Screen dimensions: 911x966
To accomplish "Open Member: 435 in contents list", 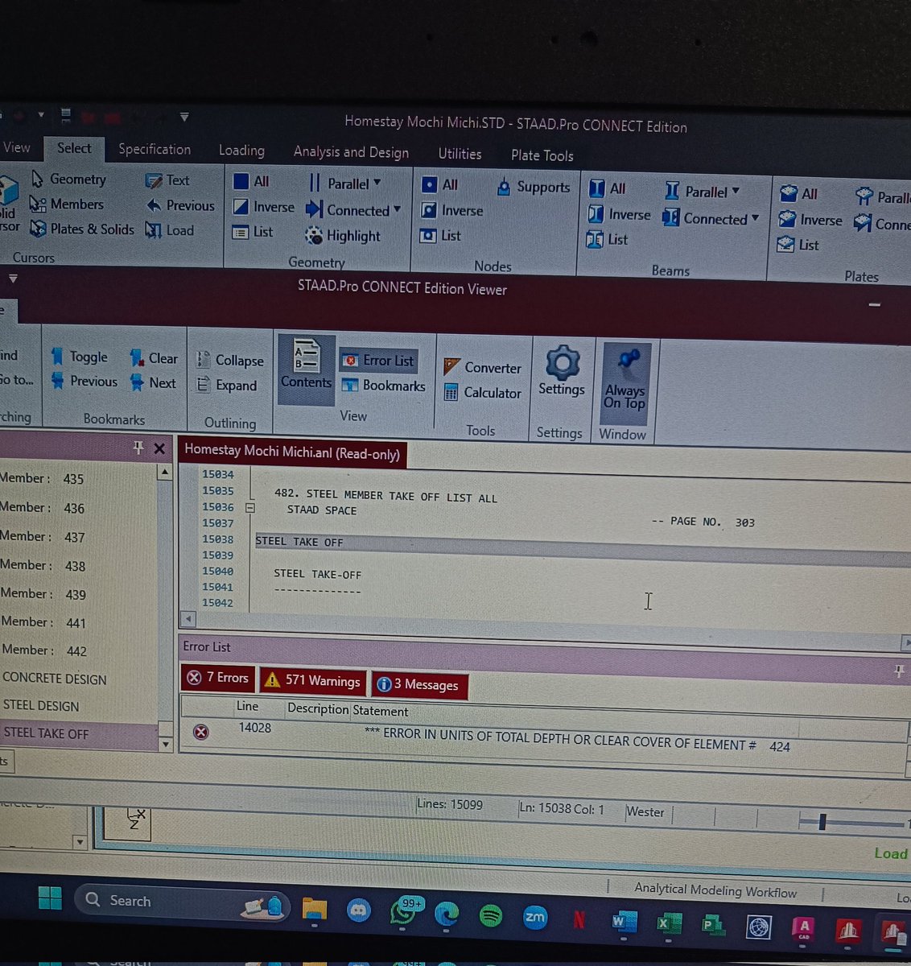I will coord(42,478).
